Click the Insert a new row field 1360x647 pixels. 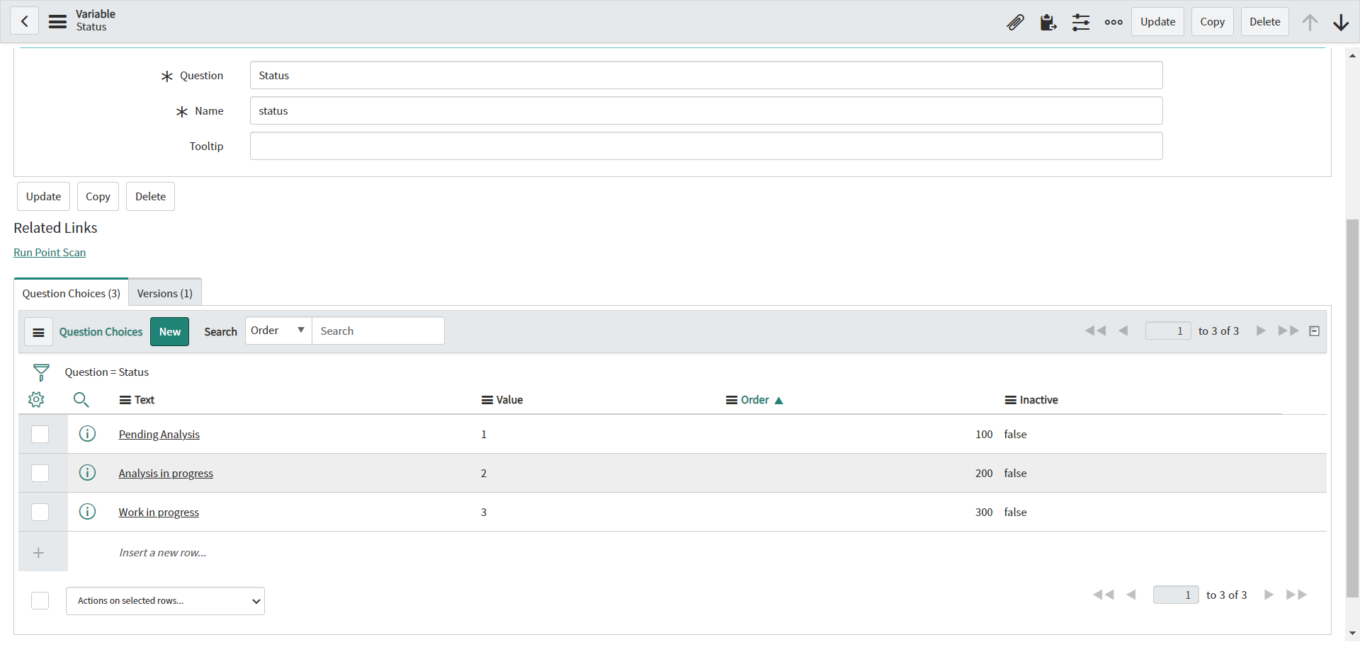coord(161,552)
